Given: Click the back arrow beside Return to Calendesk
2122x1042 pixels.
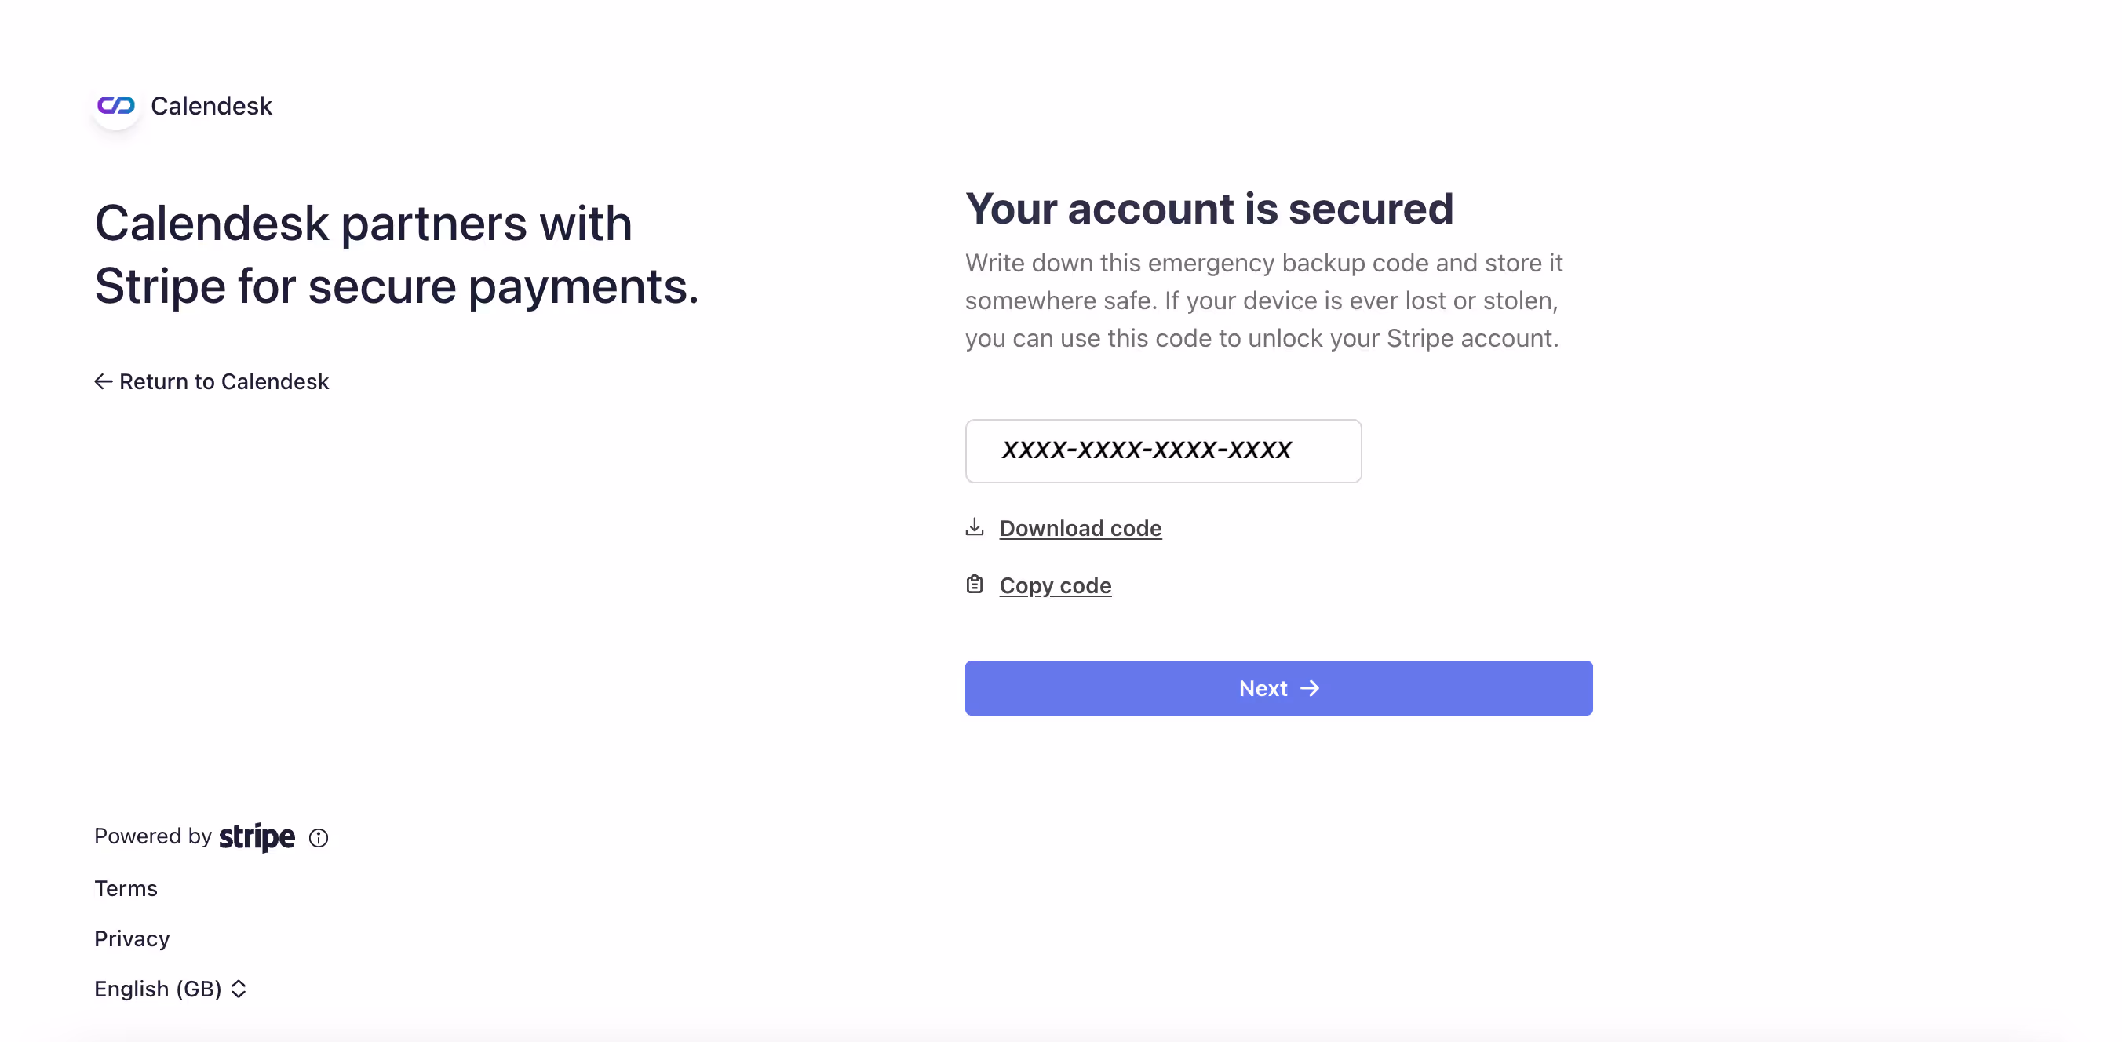Looking at the screenshot, I should tap(103, 381).
